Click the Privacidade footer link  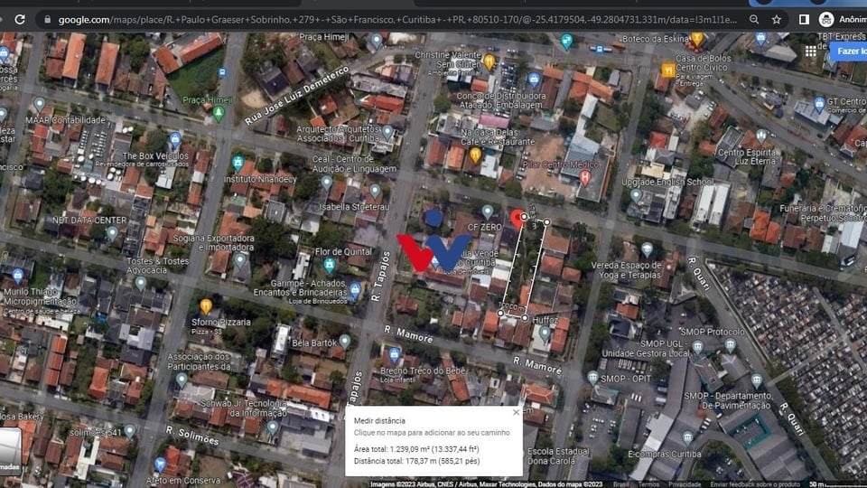685,484
